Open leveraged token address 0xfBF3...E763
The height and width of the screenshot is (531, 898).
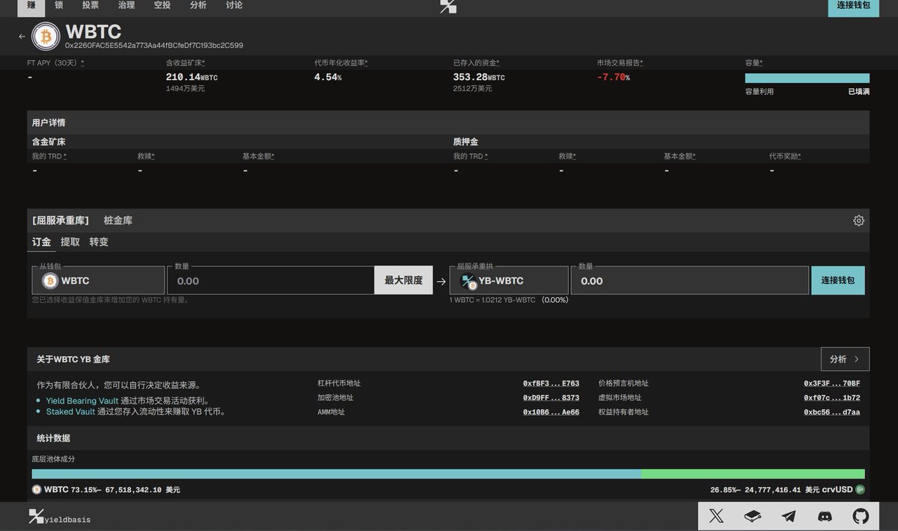(551, 384)
